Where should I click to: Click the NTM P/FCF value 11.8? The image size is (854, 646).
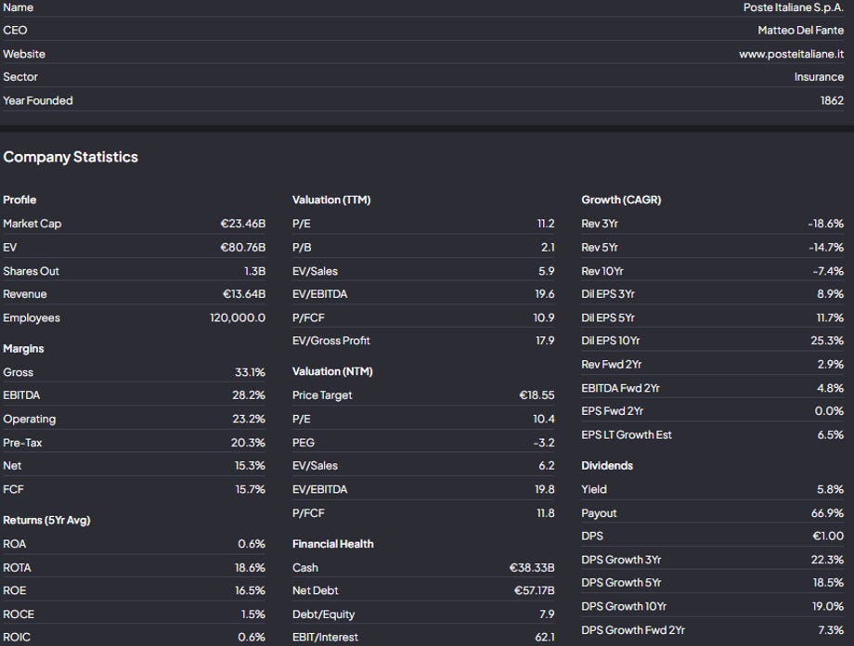[546, 513]
